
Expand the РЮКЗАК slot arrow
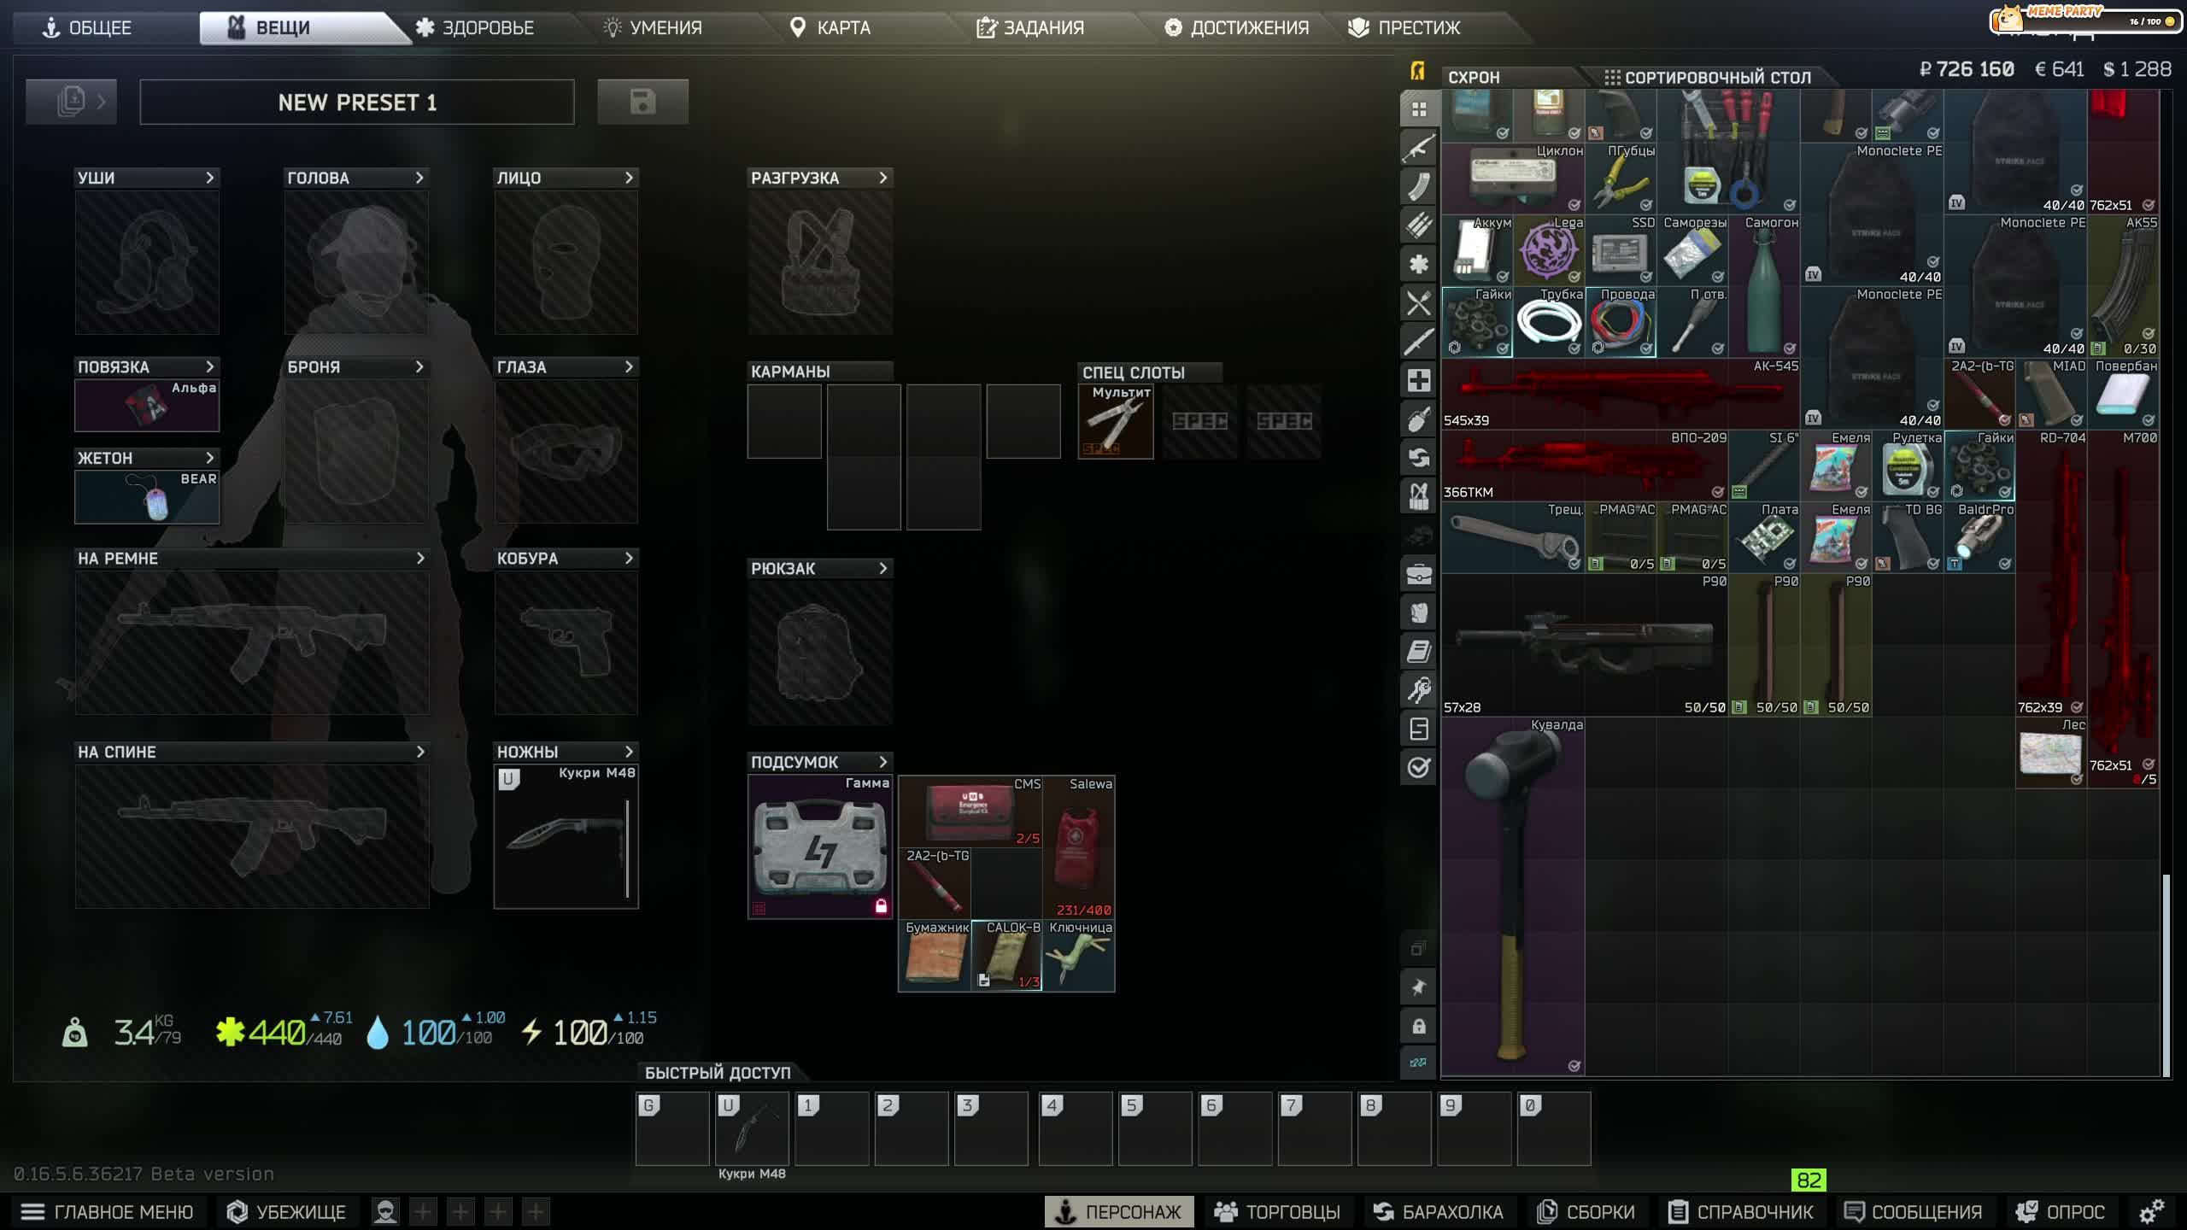882,568
